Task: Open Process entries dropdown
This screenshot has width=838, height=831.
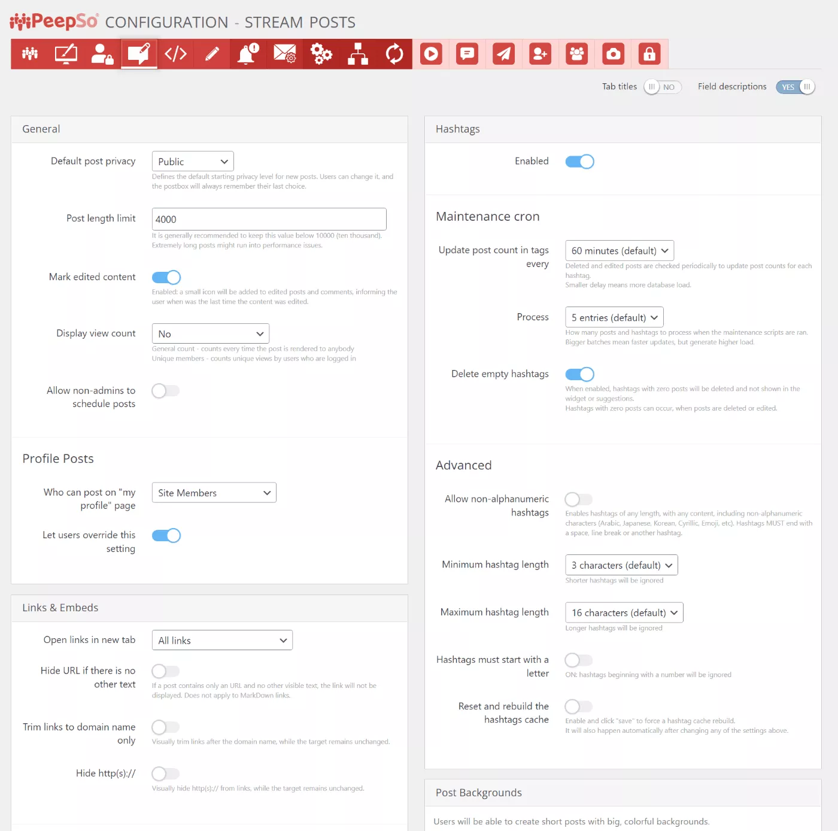Action: point(615,317)
